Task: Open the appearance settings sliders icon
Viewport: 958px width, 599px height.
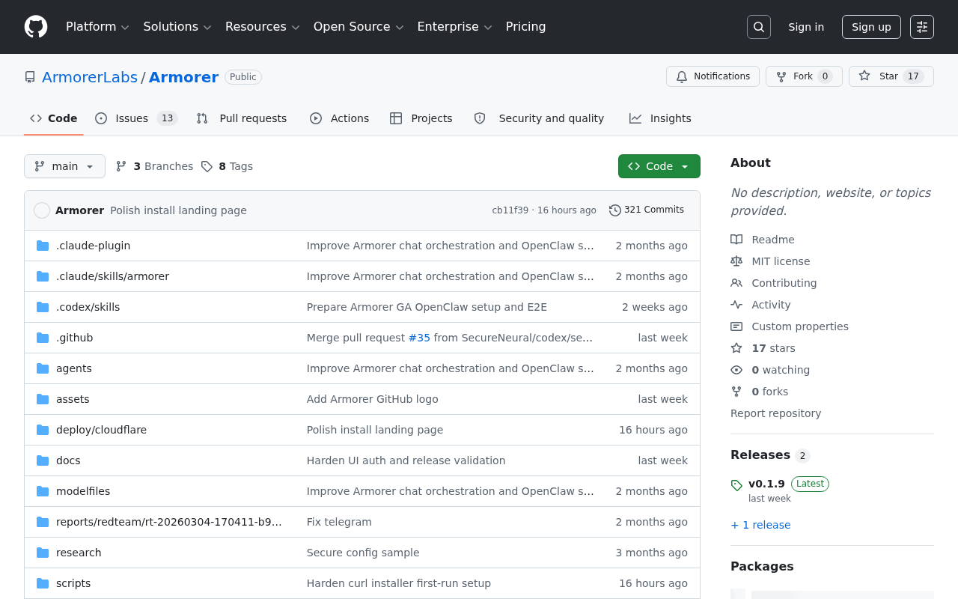Action: point(922,27)
